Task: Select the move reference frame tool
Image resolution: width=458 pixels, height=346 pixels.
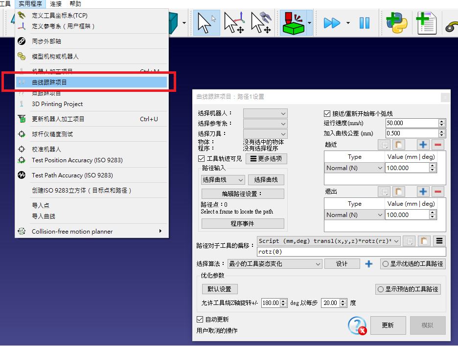Action: (x=234, y=23)
